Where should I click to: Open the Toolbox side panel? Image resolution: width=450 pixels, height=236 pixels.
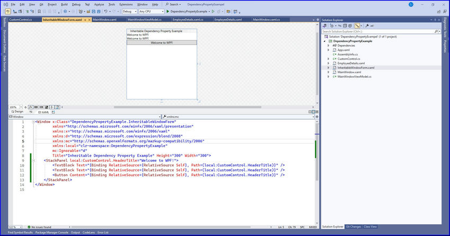[4, 22]
